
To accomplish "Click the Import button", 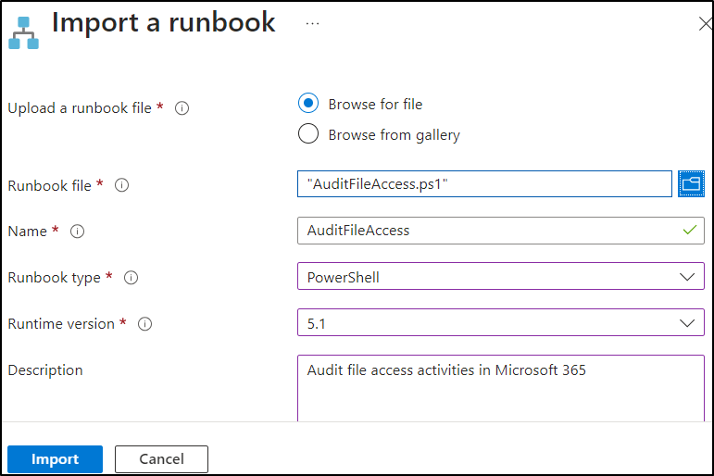I will coord(55,459).
